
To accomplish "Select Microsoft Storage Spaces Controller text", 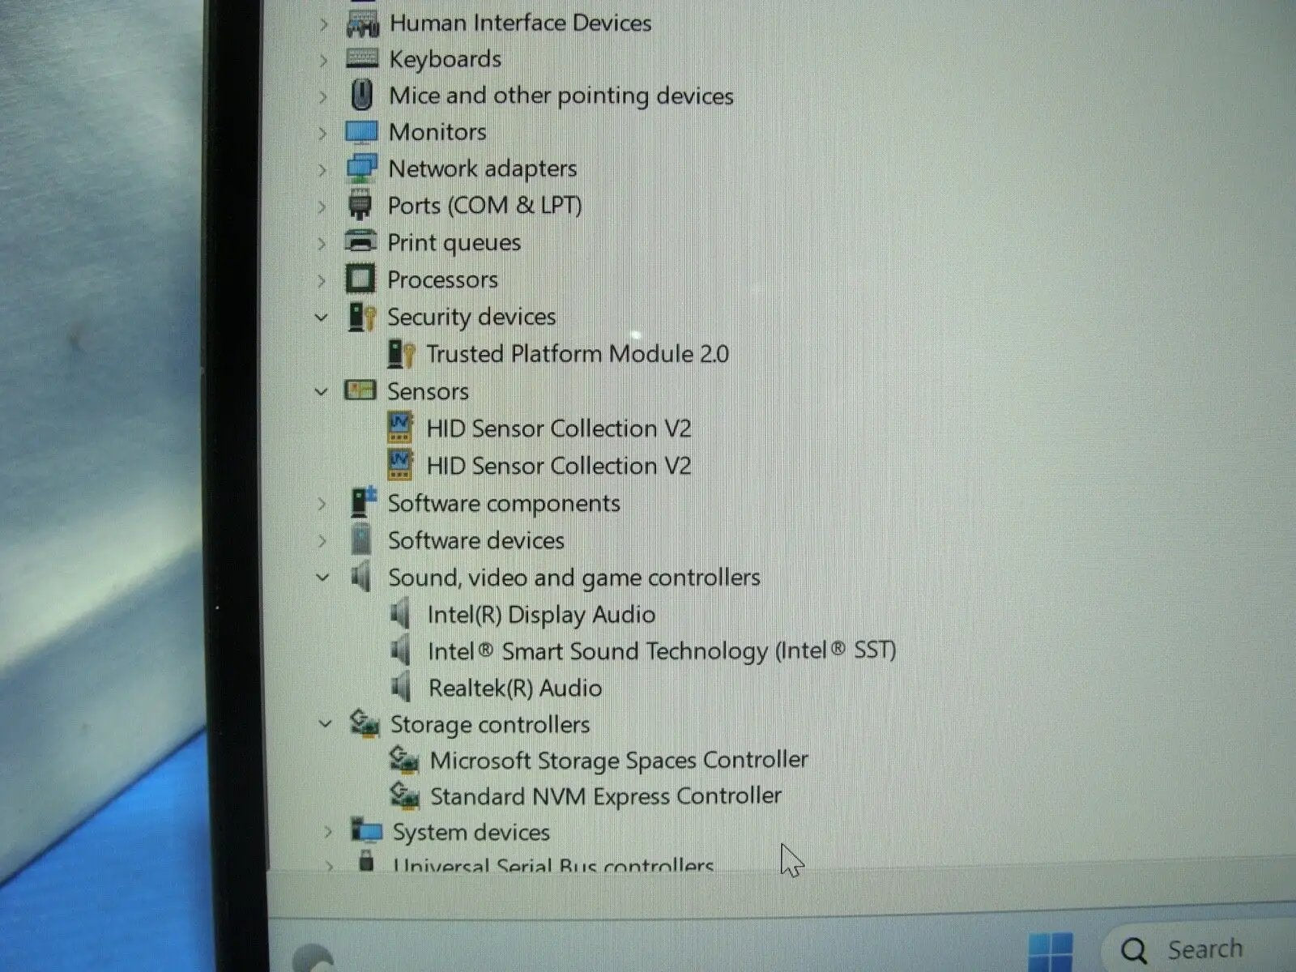I will coord(619,761).
